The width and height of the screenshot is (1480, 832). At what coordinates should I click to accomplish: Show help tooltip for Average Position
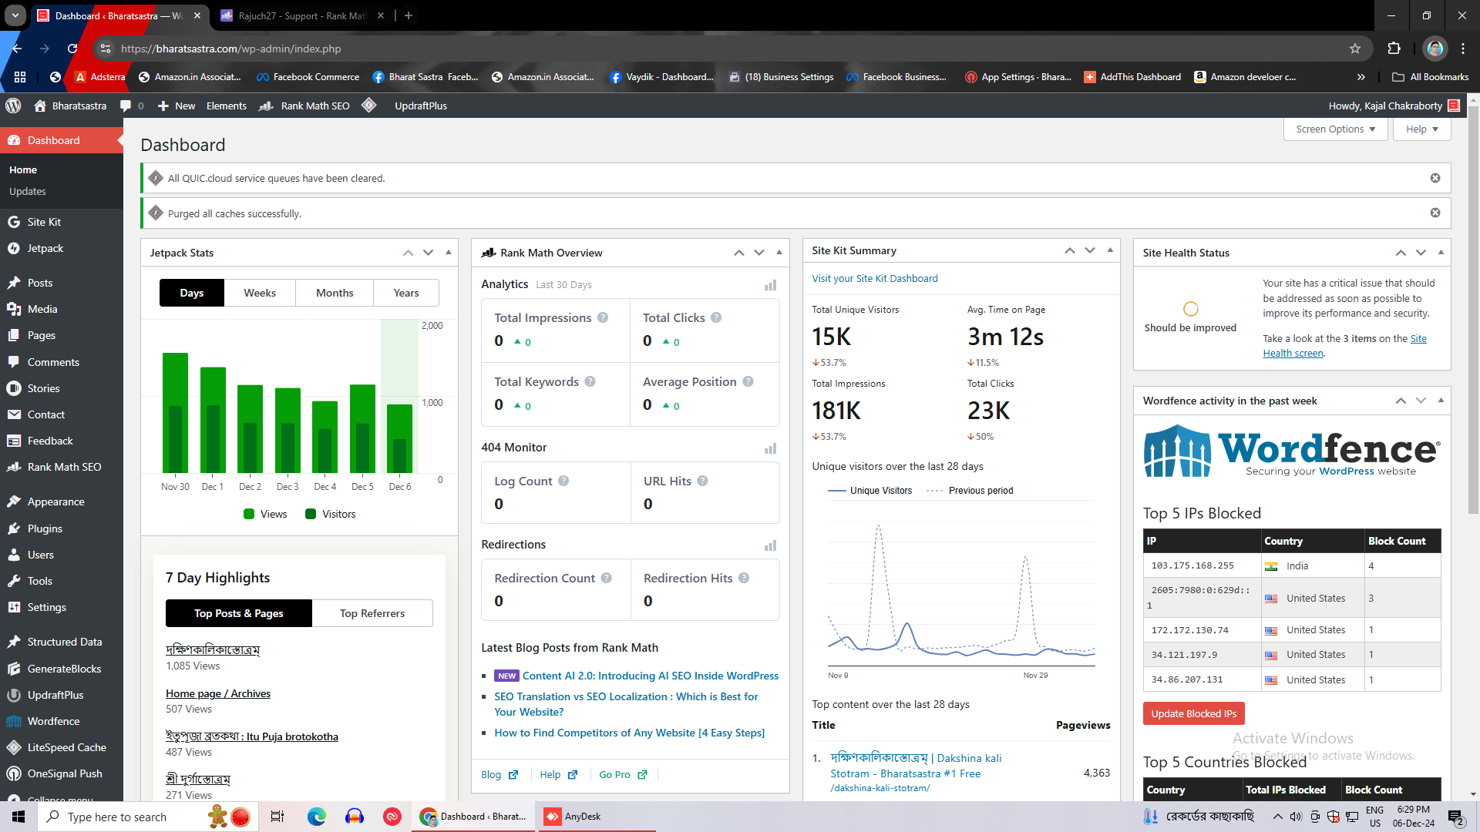tap(748, 381)
